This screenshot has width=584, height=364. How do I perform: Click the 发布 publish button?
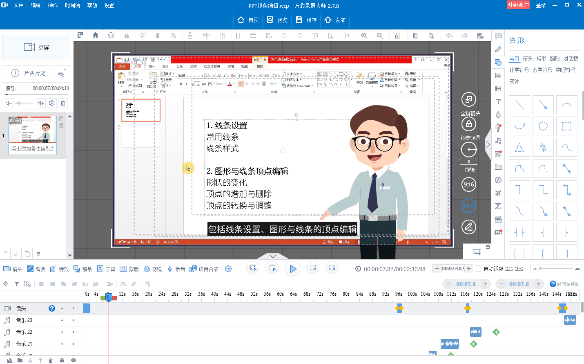tap(335, 20)
